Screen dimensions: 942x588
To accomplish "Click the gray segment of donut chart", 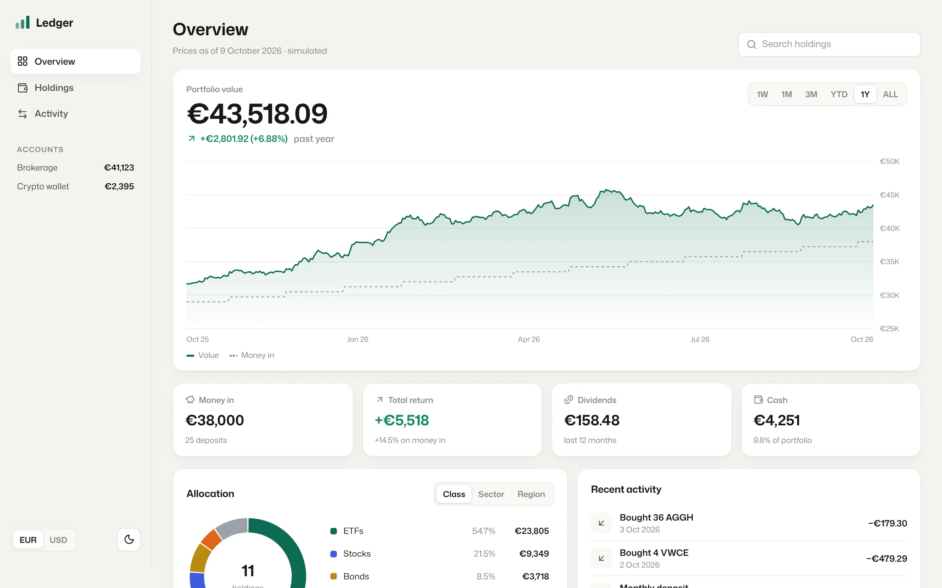I will pos(232,527).
